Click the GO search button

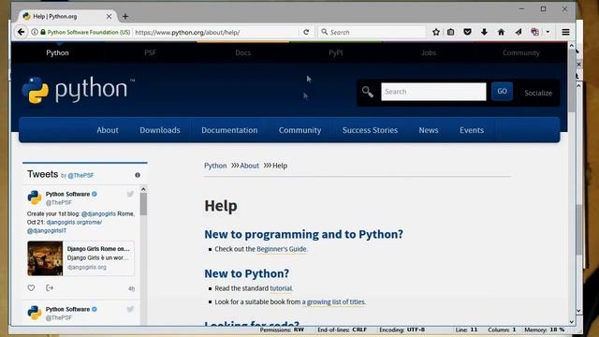[x=502, y=92]
